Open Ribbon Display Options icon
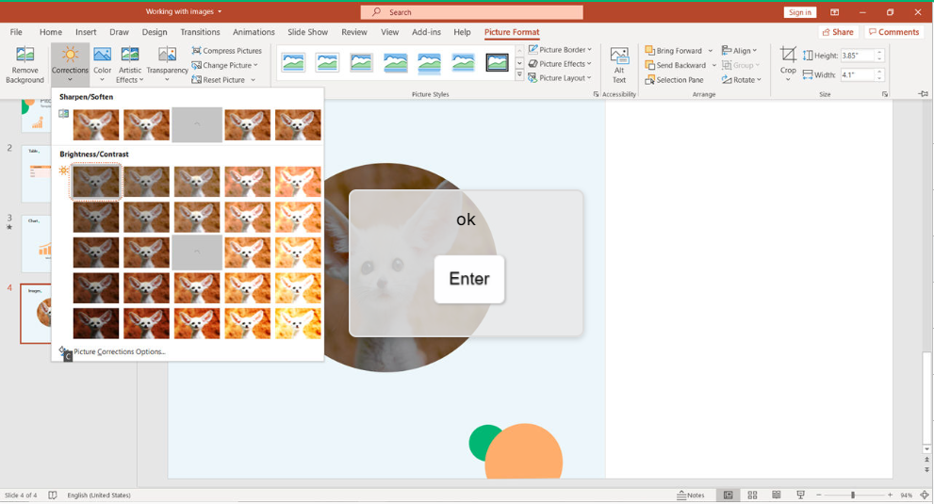The height and width of the screenshot is (504, 934). [x=834, y=12]
